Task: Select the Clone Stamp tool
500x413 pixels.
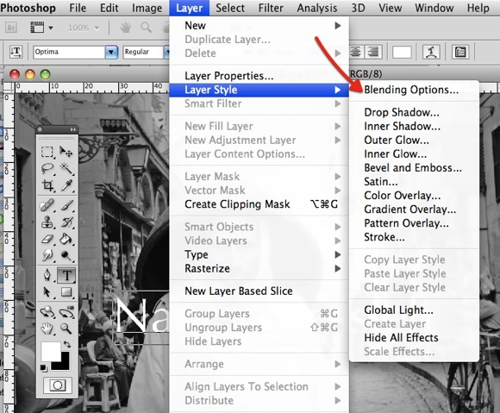Action: coord(47,222)
